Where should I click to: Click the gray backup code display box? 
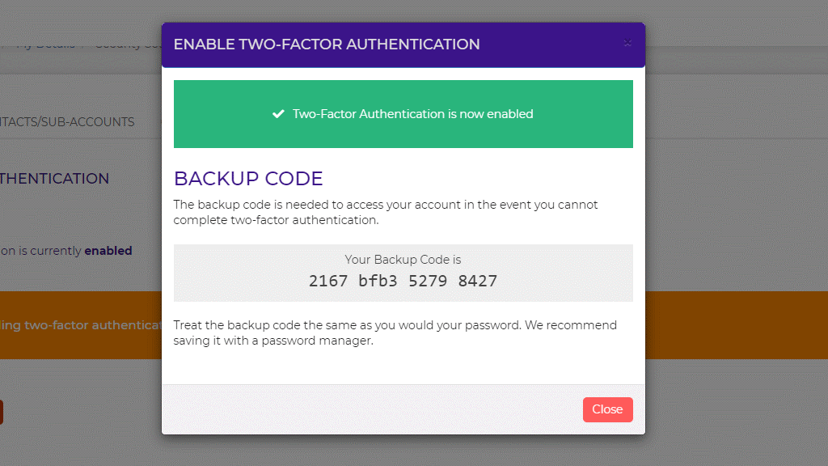[403, 273]
